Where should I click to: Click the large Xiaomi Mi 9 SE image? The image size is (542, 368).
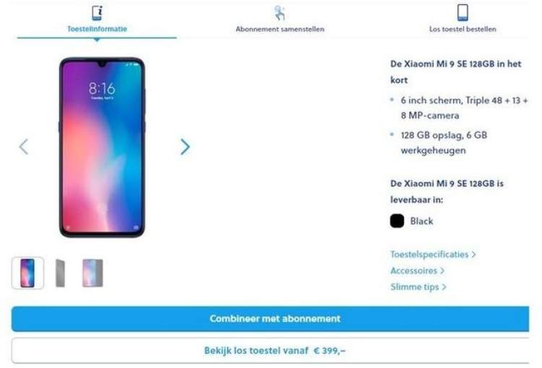102,147
